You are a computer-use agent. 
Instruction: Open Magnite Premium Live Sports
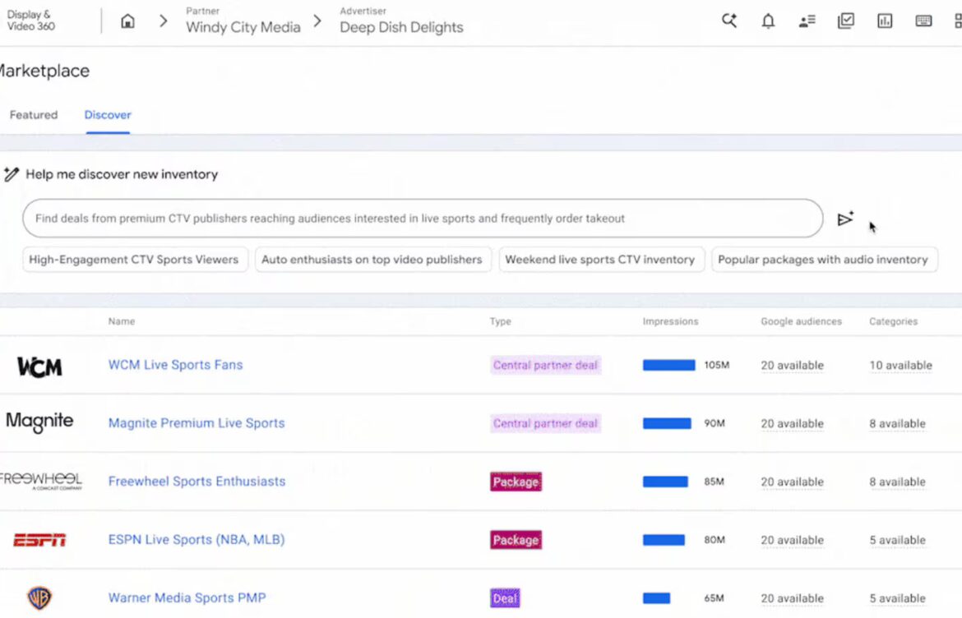pos(197,423)
